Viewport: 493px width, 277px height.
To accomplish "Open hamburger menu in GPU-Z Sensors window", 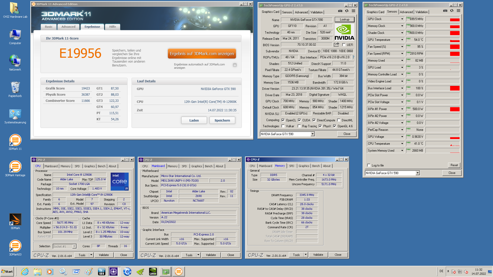I will [459, 11].
